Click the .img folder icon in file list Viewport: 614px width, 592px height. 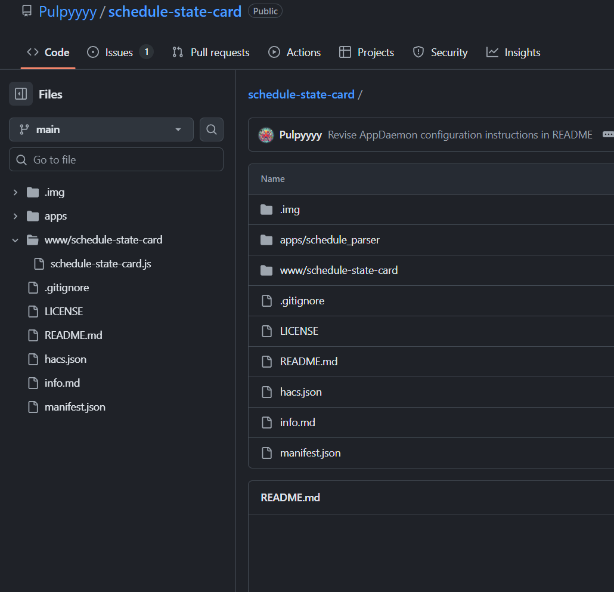(266, 209)
